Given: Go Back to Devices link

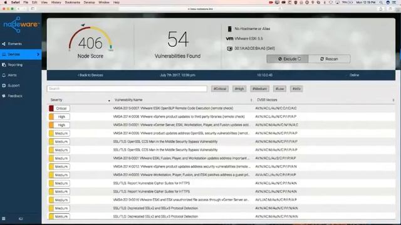Looking at the screenshot, I should pos(90,75).
